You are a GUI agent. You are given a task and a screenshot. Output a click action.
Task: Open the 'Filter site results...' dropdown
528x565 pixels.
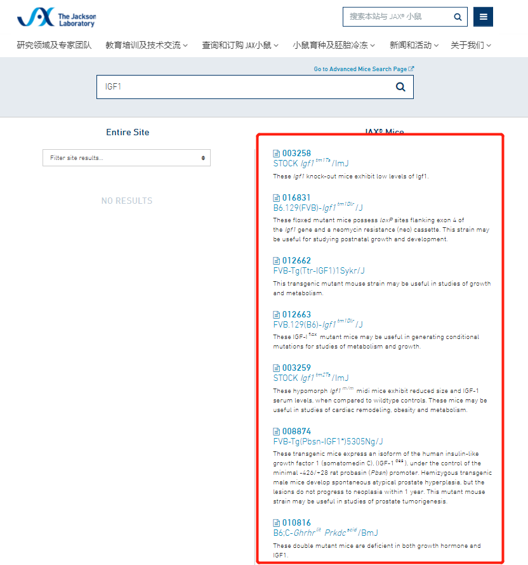pos(126,158)
